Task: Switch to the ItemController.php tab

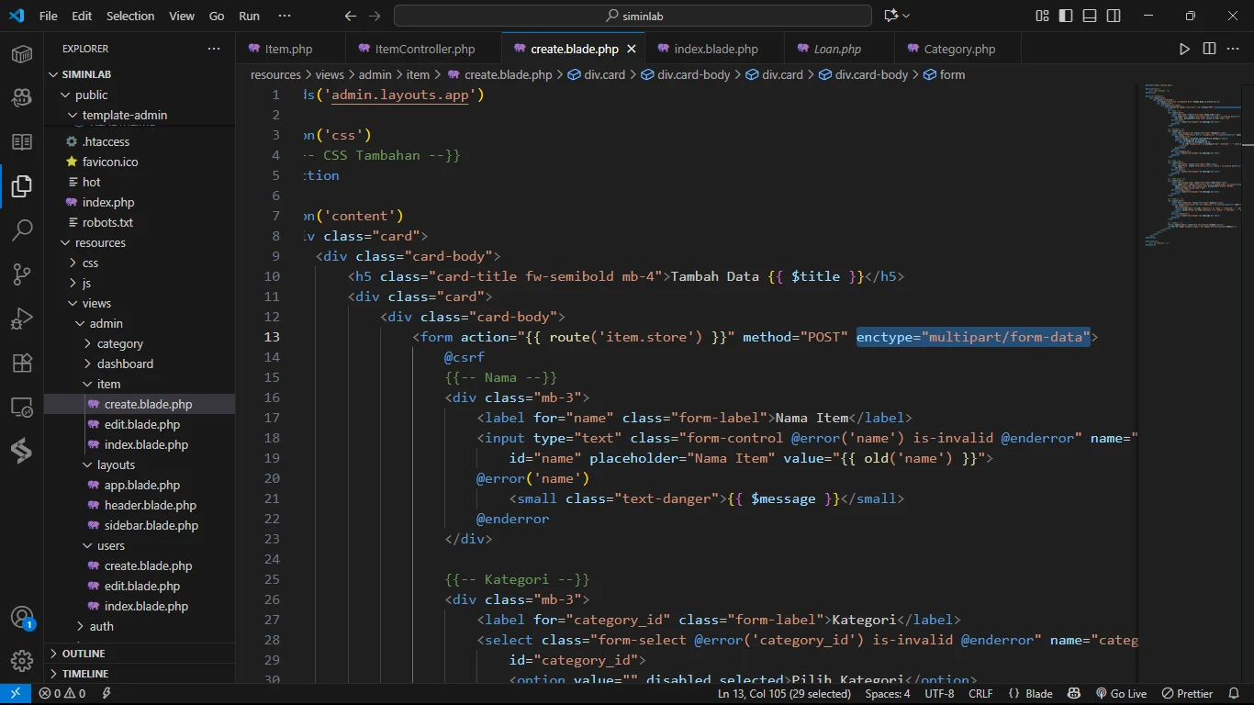Action: click(x=424, y=49)
